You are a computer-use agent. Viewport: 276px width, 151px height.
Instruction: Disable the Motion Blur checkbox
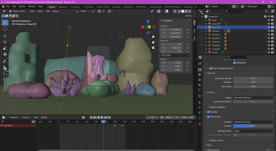[209, 117]
